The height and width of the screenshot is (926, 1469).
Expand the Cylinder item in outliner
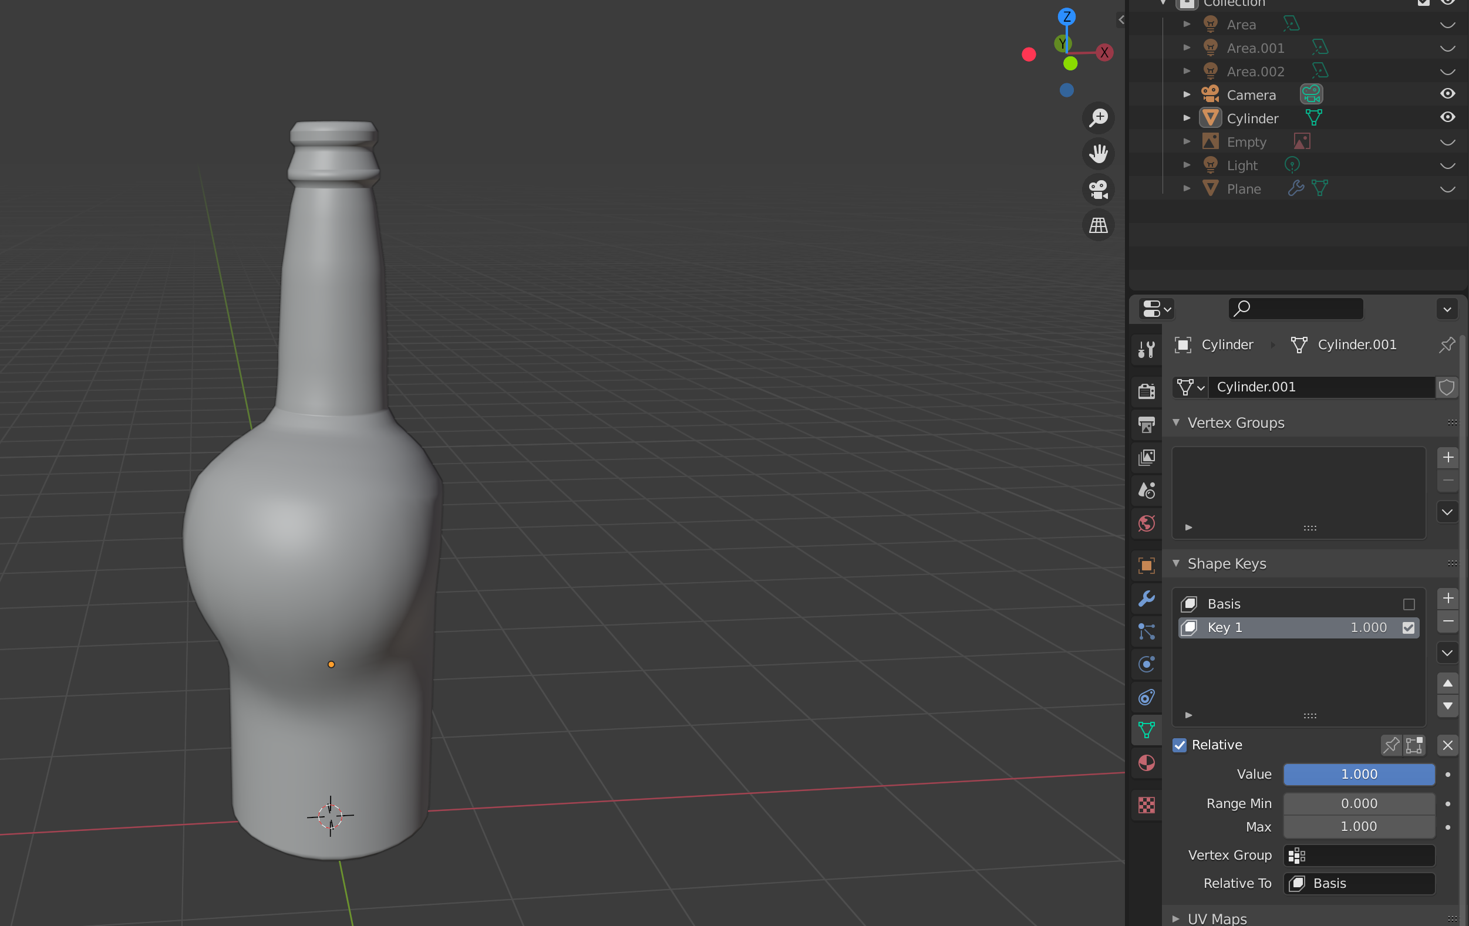[1187, 117]
